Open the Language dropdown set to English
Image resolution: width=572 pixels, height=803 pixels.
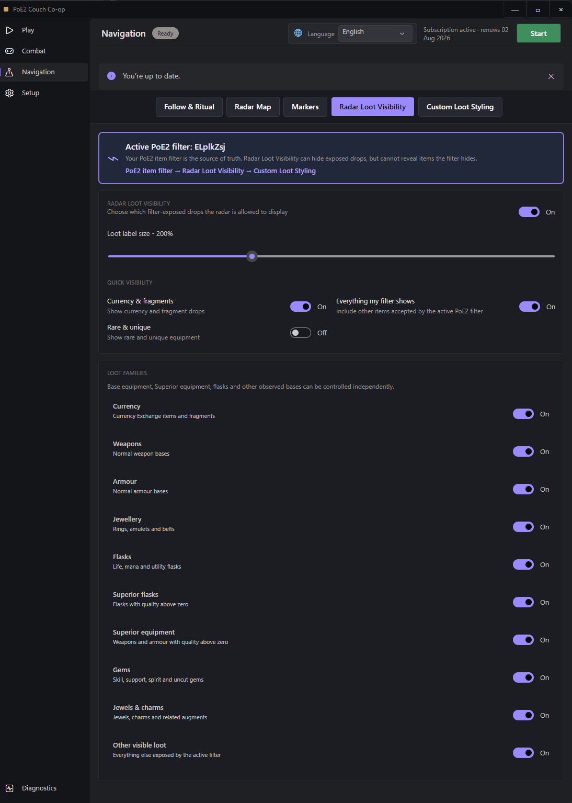pos(375,33)
